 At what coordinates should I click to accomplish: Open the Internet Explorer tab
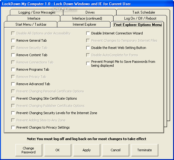coord(84,24)
